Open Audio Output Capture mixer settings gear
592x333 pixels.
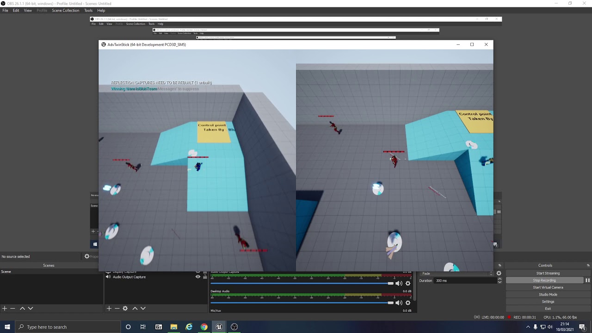pyautogui.click(x=408, y=284)
